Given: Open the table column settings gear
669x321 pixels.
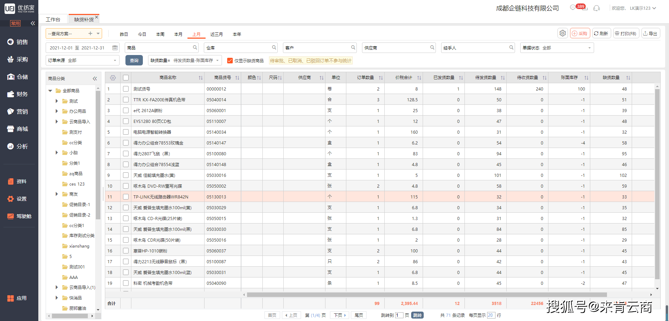Looking at the screenshot, I should 113,78.
